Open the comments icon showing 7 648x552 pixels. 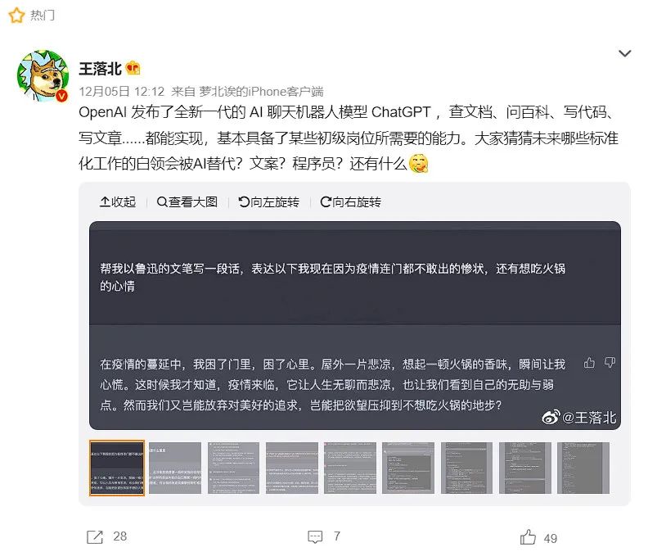(x=315, y=537)
